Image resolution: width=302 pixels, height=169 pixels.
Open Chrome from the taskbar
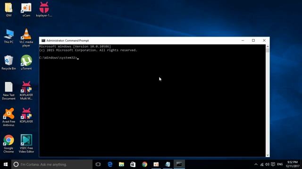point(144,164)
